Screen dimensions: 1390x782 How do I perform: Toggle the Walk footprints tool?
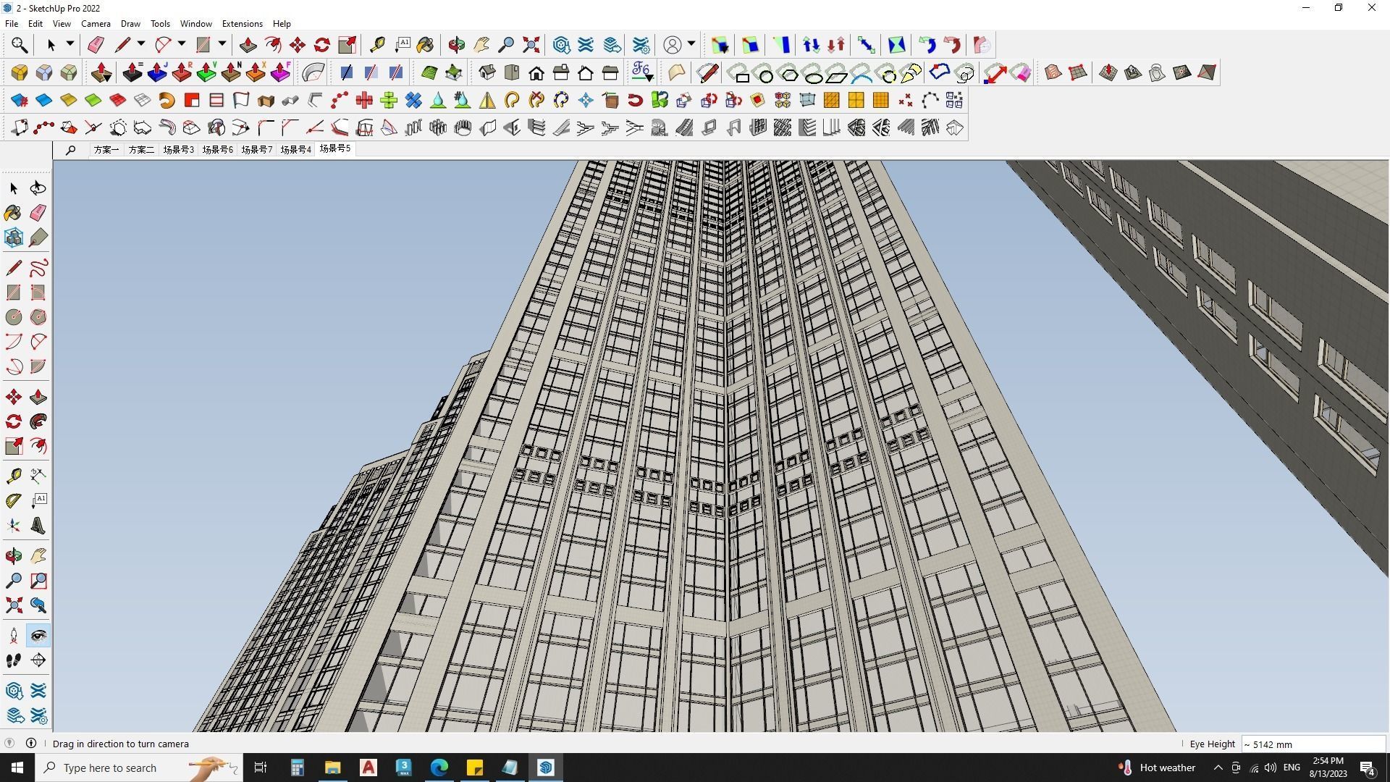pos(13,660)
